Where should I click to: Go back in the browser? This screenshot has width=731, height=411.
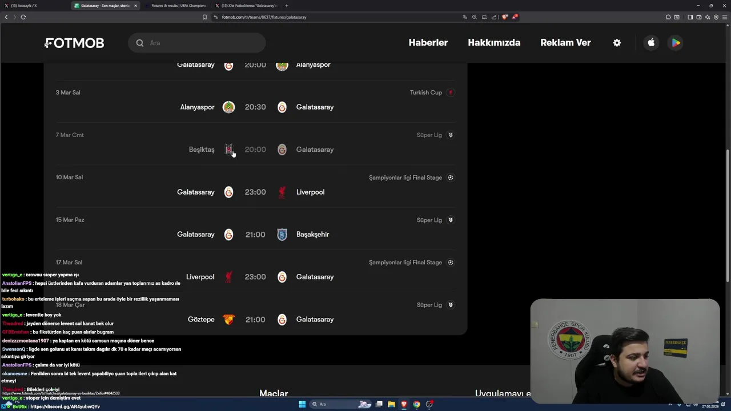click(x=6, y=17)
